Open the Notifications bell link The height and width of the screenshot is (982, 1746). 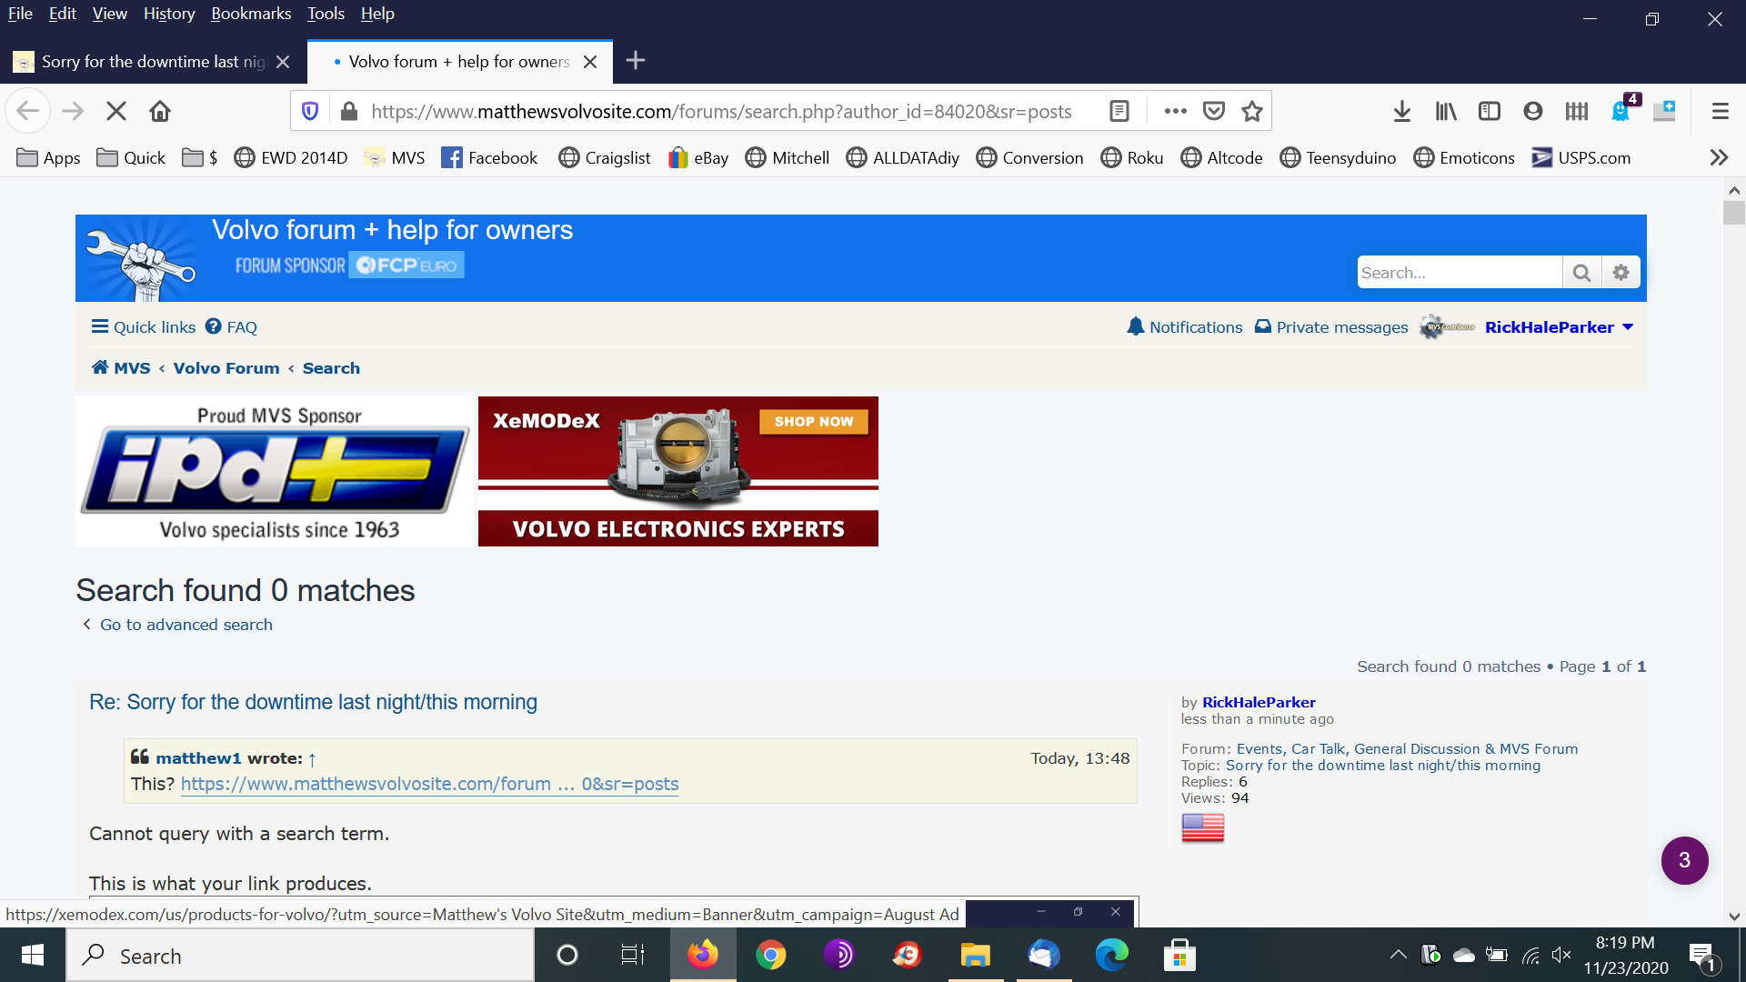click(1184, 327)
